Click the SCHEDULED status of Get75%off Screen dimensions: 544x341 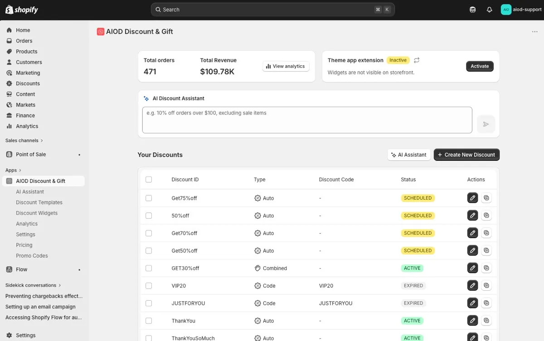(418, 198)
